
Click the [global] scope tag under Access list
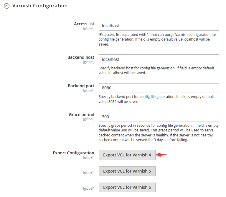(88, 29)
